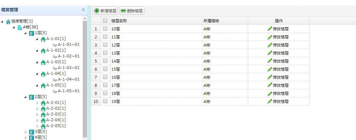Select the A-1-02~01 tree leaf

[x=69, y=56]
